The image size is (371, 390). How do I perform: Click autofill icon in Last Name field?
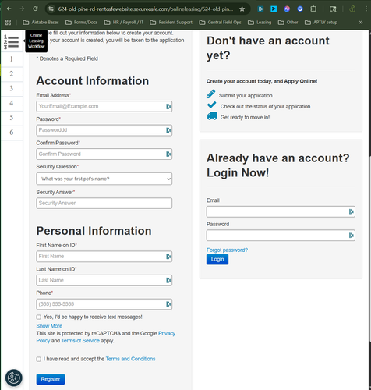point(168,280)
